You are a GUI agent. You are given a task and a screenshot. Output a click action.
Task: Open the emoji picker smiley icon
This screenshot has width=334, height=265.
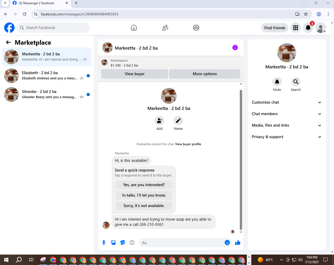coord(227,243)
